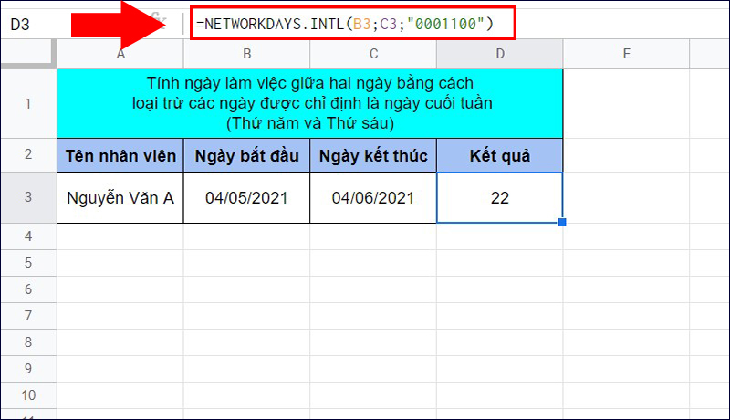Select row 7 header
The image size is (730, 420).
click(28, 316)
